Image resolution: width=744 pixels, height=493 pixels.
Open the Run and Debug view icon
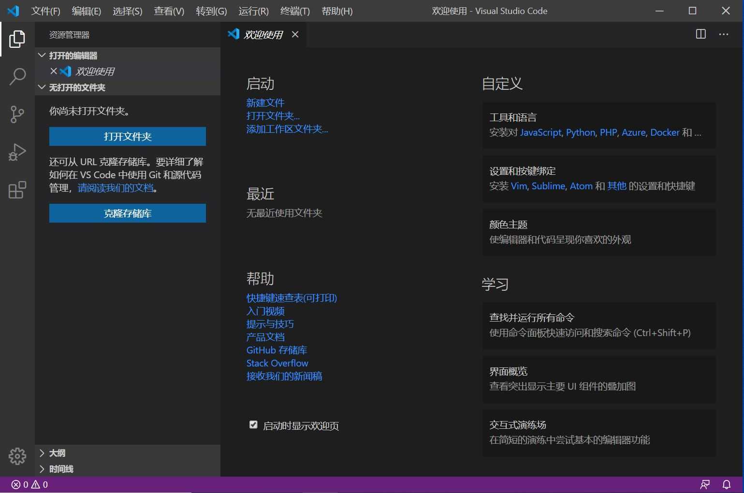click(x=17, y=152)
